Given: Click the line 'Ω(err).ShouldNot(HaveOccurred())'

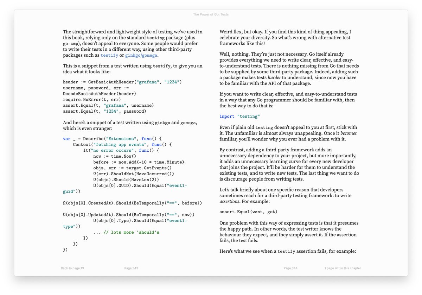Looking at the screenshot, I should [x=134, y=174].
